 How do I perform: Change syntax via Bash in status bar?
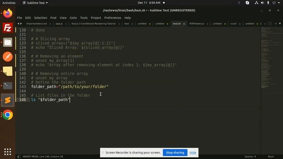(271, 156)
